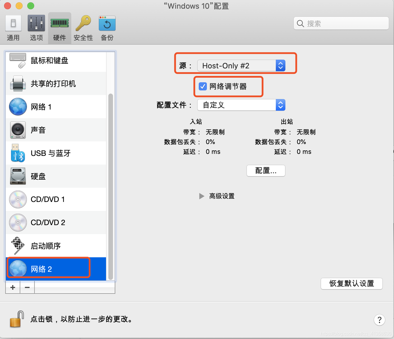Select 共享的打印机 in hardware list
Viewport: 394px width, 339px height.
[x=53, y=83]
